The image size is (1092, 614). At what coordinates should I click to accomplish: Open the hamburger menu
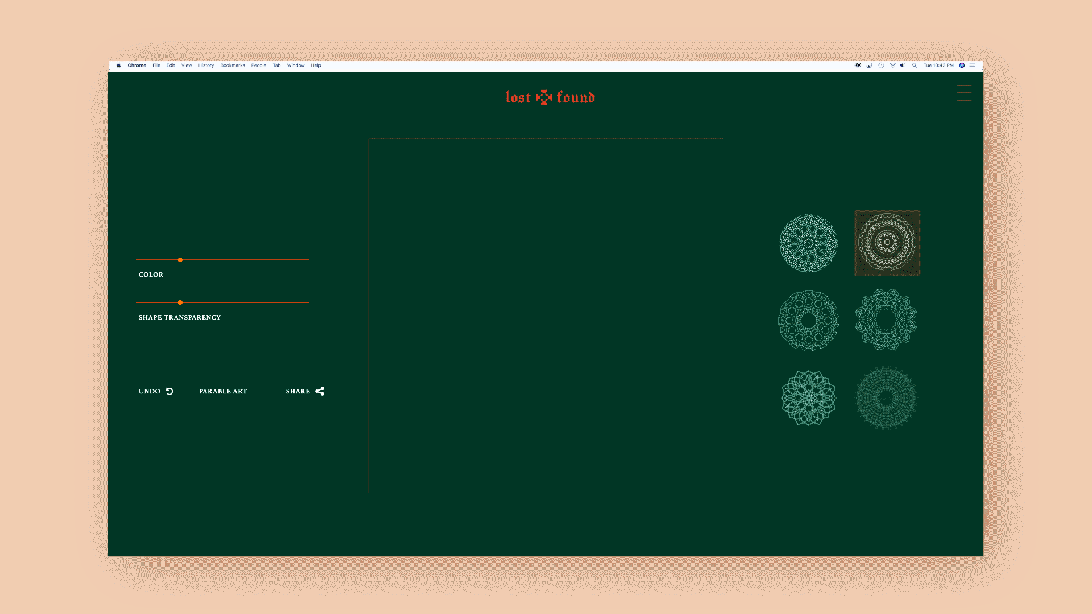tap(964, 93)
